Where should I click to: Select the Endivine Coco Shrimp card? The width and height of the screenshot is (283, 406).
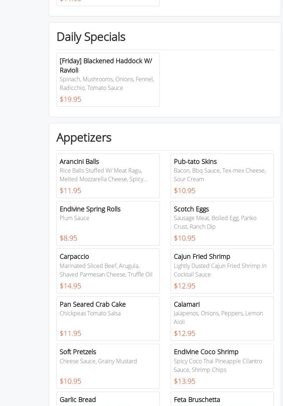222,366
